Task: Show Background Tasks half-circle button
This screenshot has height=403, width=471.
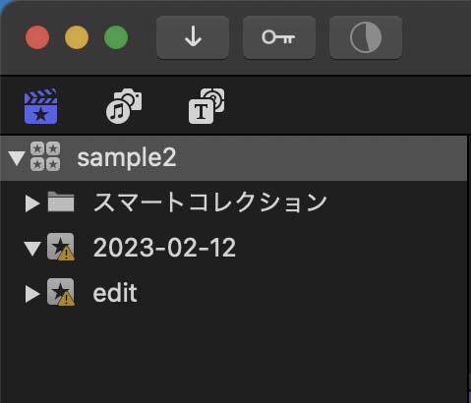Action: (366, 37)
